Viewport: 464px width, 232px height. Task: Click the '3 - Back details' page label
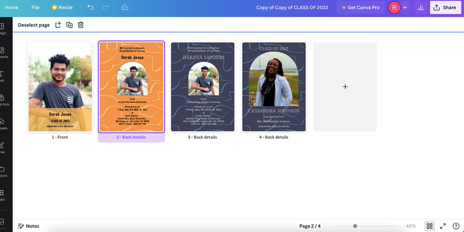(202, 137)
